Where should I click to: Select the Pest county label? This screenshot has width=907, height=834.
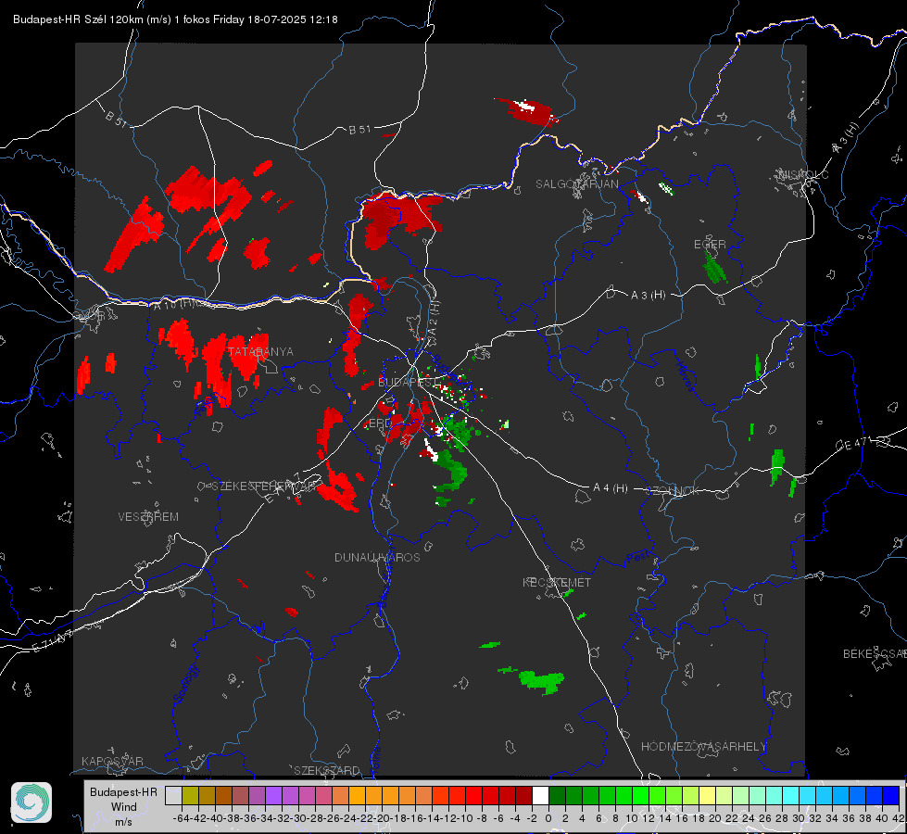click(636, 557)
